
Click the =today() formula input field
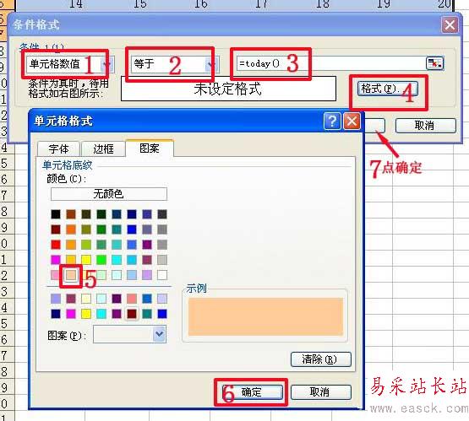330,63
